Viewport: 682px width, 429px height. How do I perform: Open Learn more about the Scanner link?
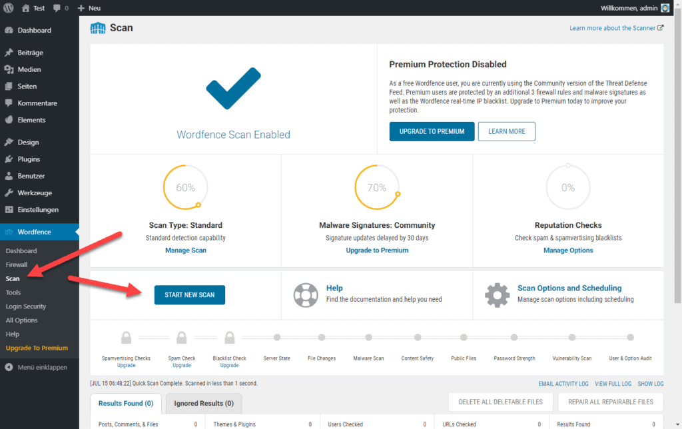613,28
